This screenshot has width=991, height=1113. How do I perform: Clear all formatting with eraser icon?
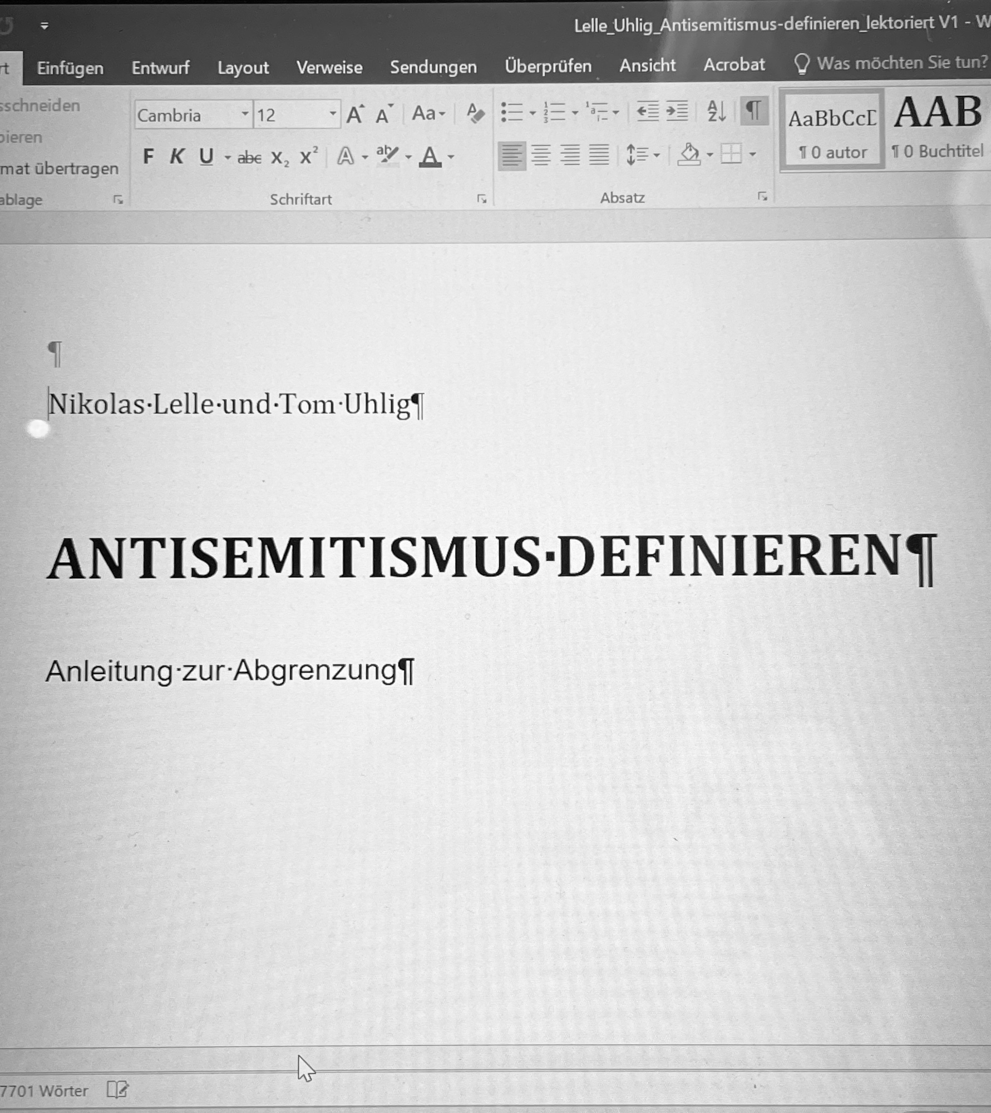(475, 114)
